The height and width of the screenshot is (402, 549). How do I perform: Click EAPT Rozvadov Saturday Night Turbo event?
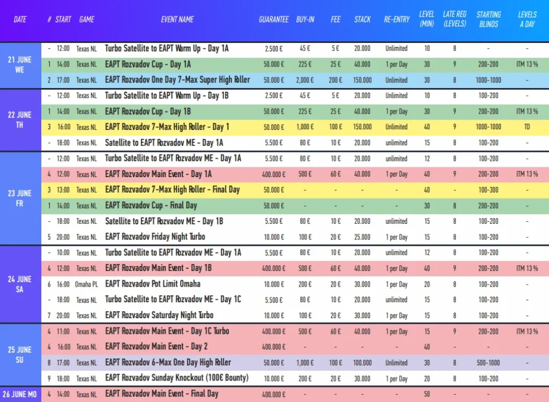point(159,315)
